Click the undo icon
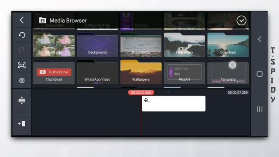Viewport: 279px width, 157px height. 22,35
